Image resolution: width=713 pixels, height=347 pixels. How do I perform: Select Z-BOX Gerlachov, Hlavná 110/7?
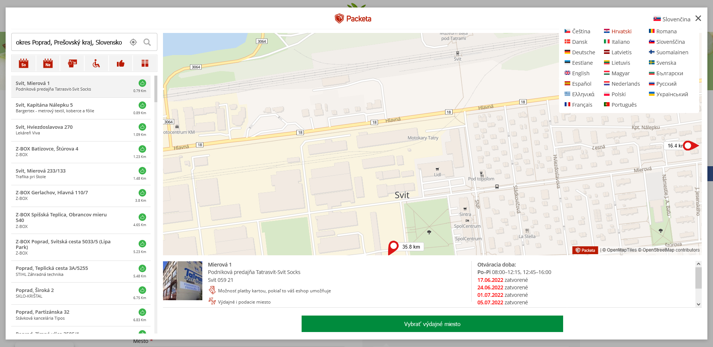coord(81,196)
